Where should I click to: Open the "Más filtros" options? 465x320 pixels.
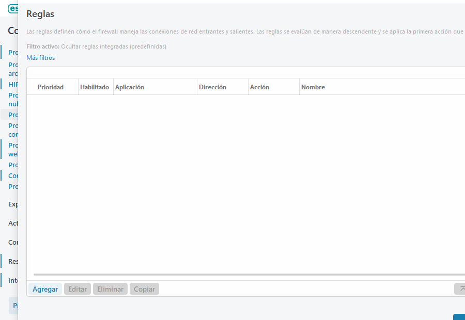pyautogui.click(x=40, y=58)
